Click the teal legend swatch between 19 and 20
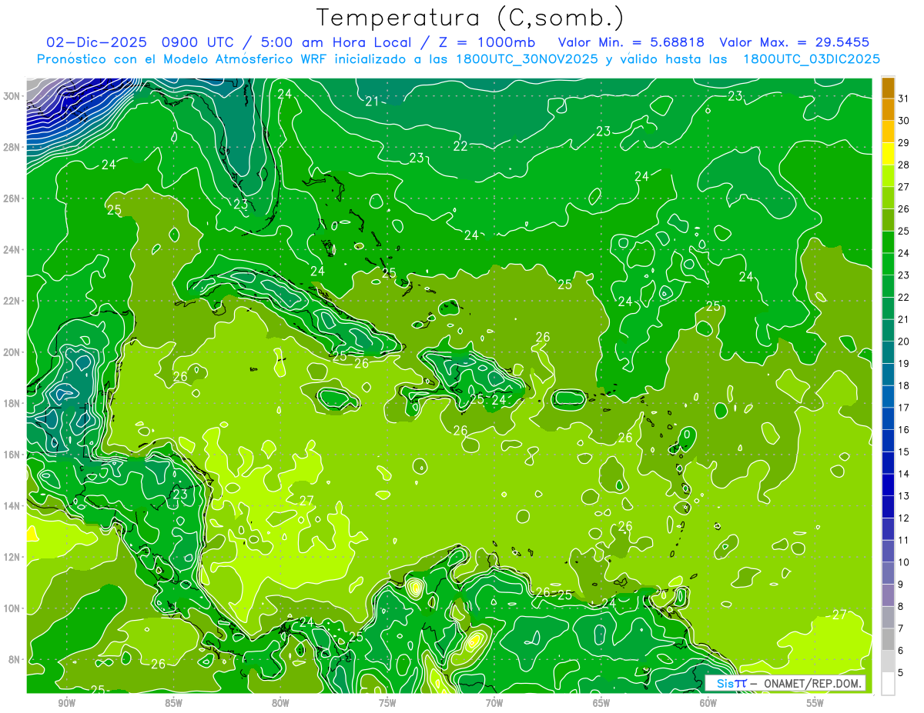 [888, 352]
